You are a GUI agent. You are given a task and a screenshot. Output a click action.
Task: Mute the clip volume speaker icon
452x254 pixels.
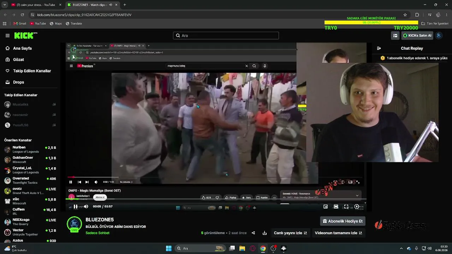pos(86,207)
